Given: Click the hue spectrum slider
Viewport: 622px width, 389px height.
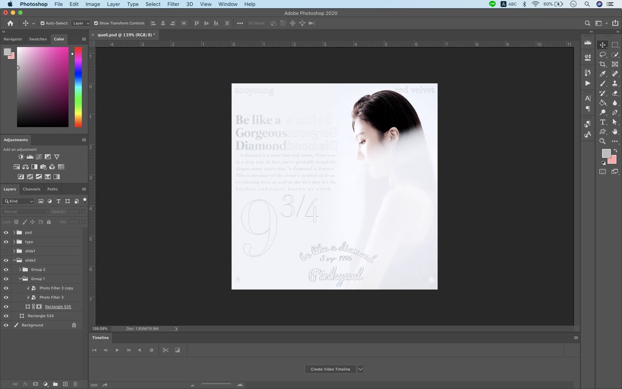Looking at the screenshot, I should [78, 87].
